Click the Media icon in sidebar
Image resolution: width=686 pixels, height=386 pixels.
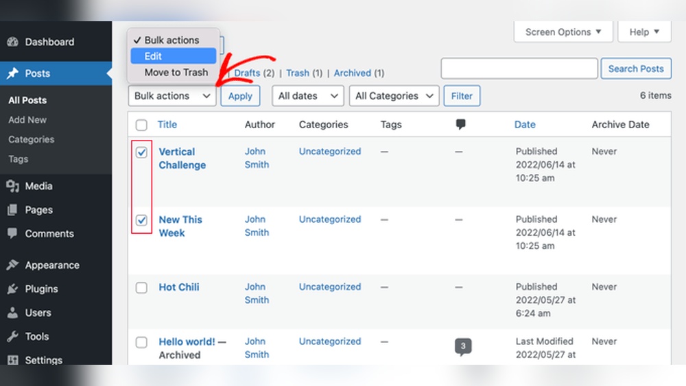[x=12, y=186]
